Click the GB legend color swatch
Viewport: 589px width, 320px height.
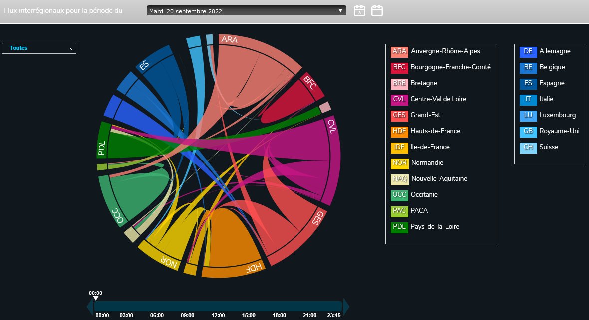click(x=528, y=131)
